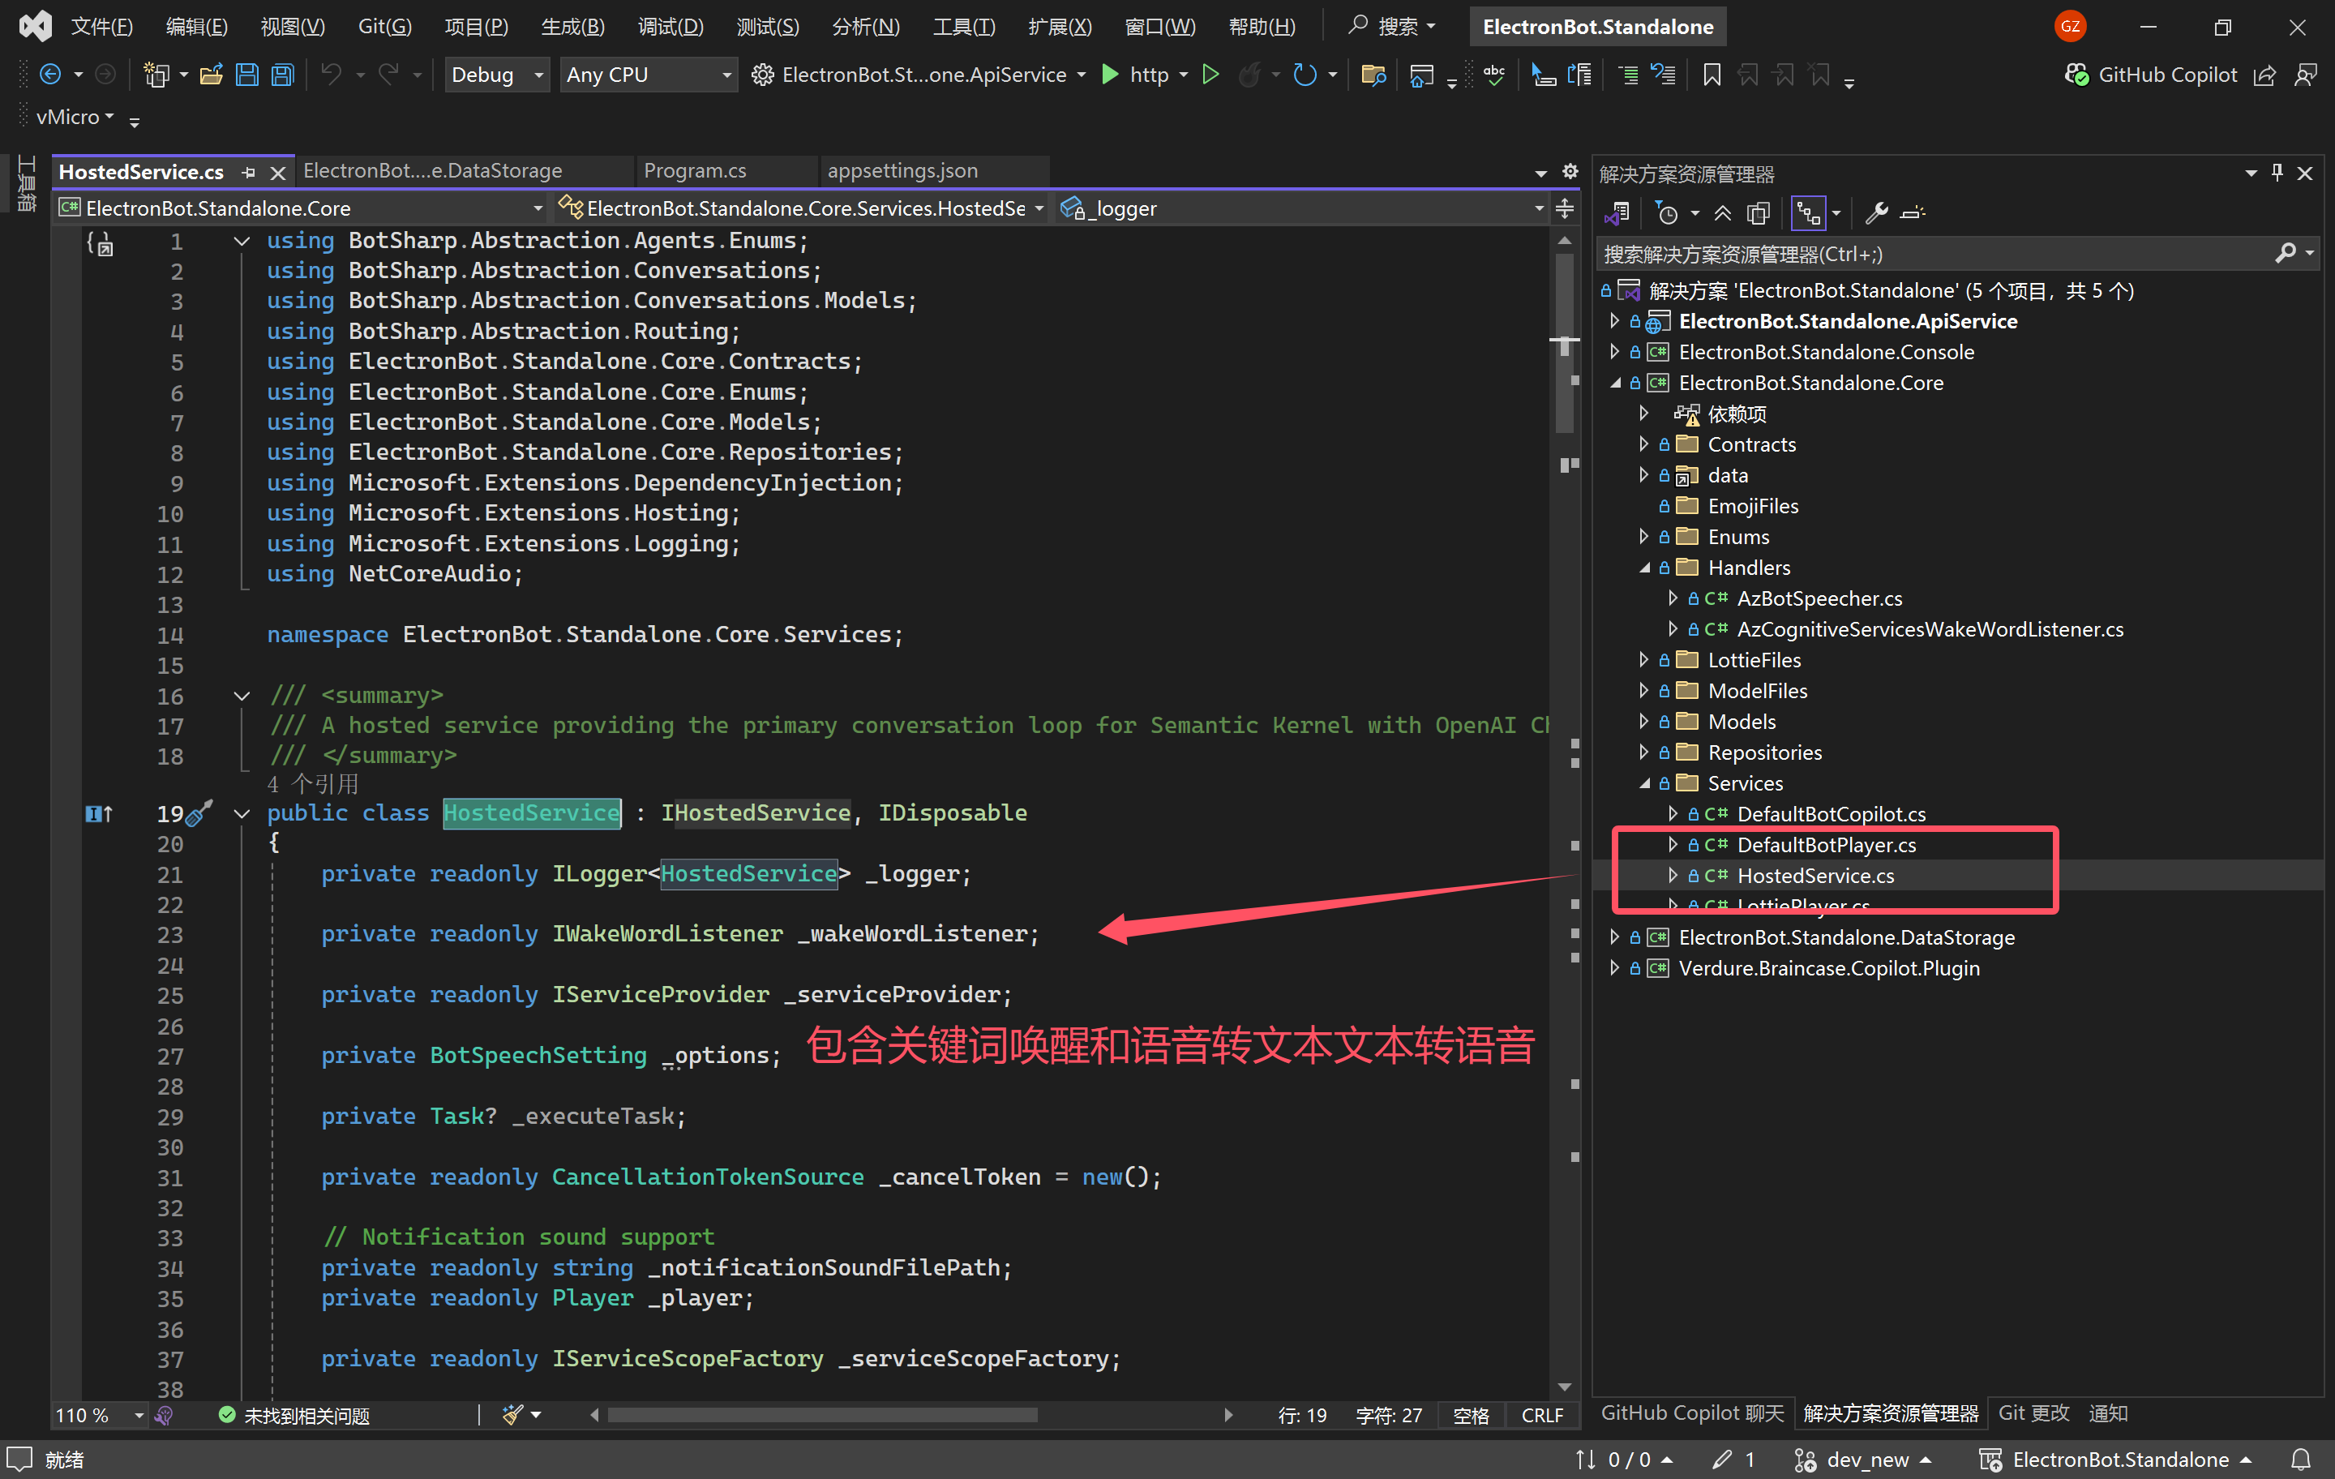Switch to the ElectronBot....e.DataStorage tab
The image size is (2335, 1479).
point(432,171)
